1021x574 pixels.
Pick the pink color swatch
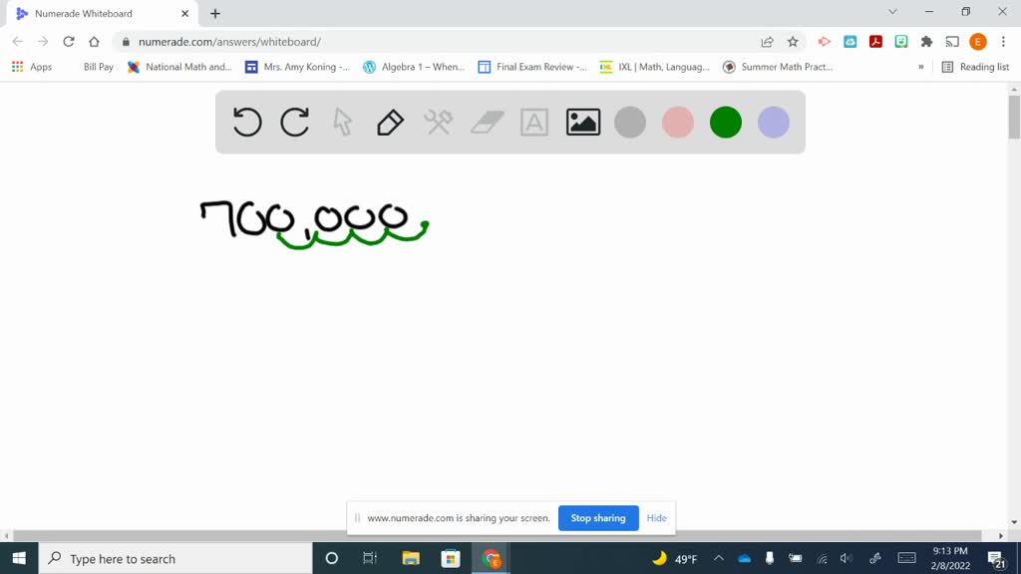point(678,123)
